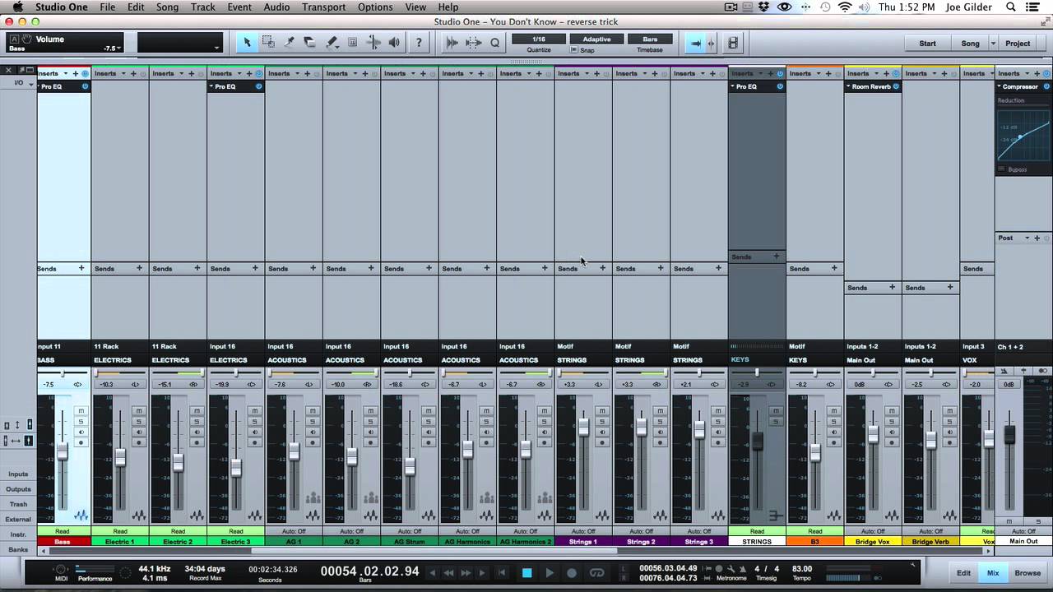The image size is (1053, 592).
Task: Go to the Start page
Action: coord(927,44)
